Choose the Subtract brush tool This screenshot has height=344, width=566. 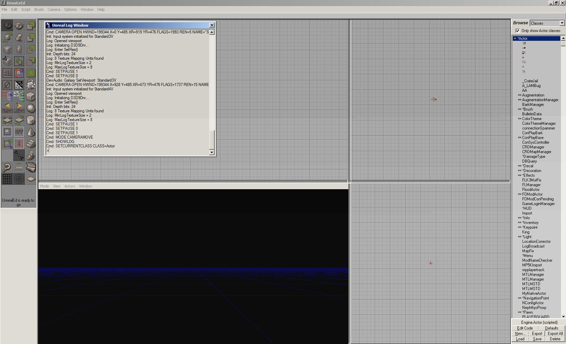(31, 37)
